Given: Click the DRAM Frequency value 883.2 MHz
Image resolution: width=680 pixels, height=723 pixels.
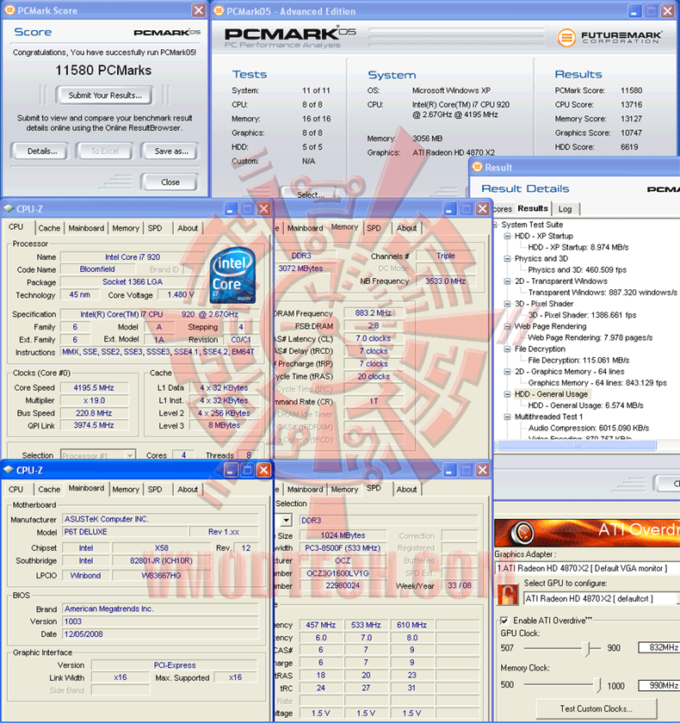Looking at the screenshot, I should point(373,313).
